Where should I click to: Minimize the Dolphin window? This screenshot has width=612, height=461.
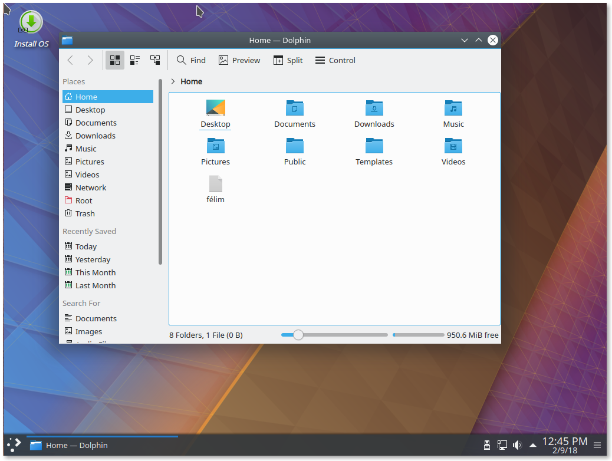coord(465,40)
